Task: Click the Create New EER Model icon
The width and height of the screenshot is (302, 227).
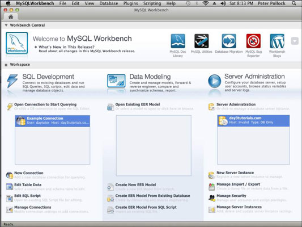Action: (110, 187)
